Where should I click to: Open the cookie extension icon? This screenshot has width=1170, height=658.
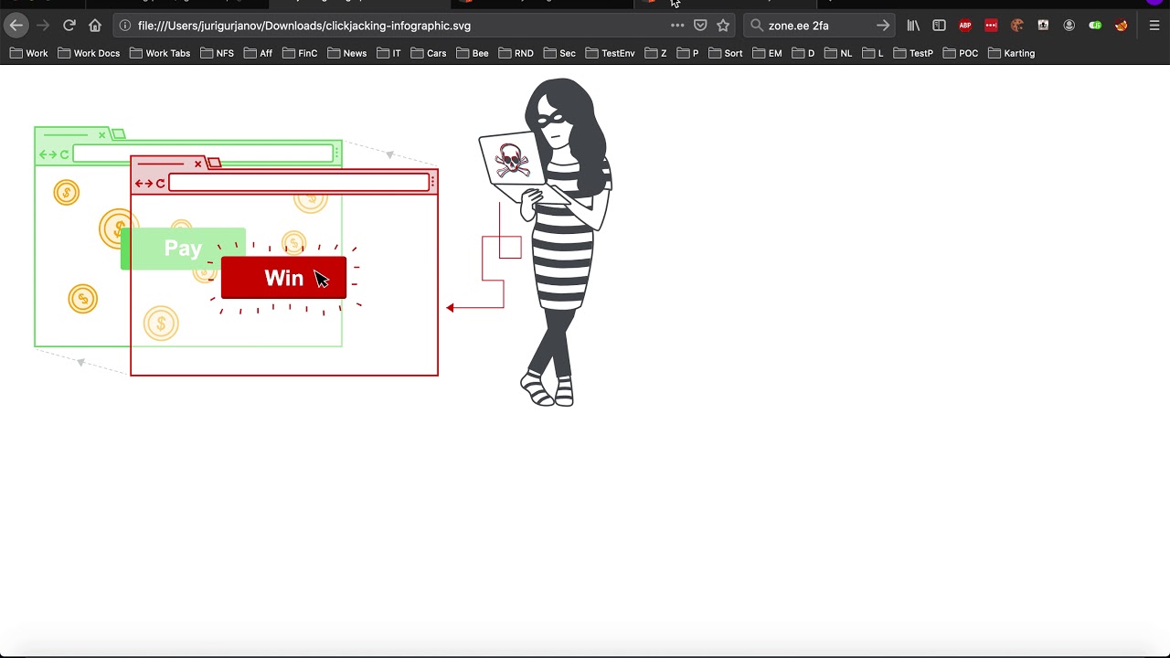pyautogui.click(x=1017, y=26)
